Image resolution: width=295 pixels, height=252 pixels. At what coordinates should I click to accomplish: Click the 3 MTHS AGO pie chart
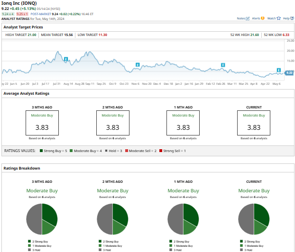[x=42, y=219]
